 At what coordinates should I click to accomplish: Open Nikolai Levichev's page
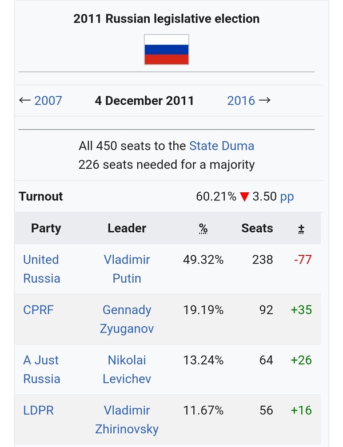(x=127, y=369)
